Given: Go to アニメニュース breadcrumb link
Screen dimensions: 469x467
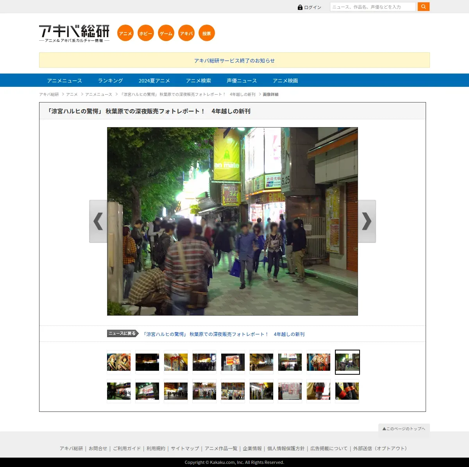Looking at the screenshot, I should tap(98, 94).
